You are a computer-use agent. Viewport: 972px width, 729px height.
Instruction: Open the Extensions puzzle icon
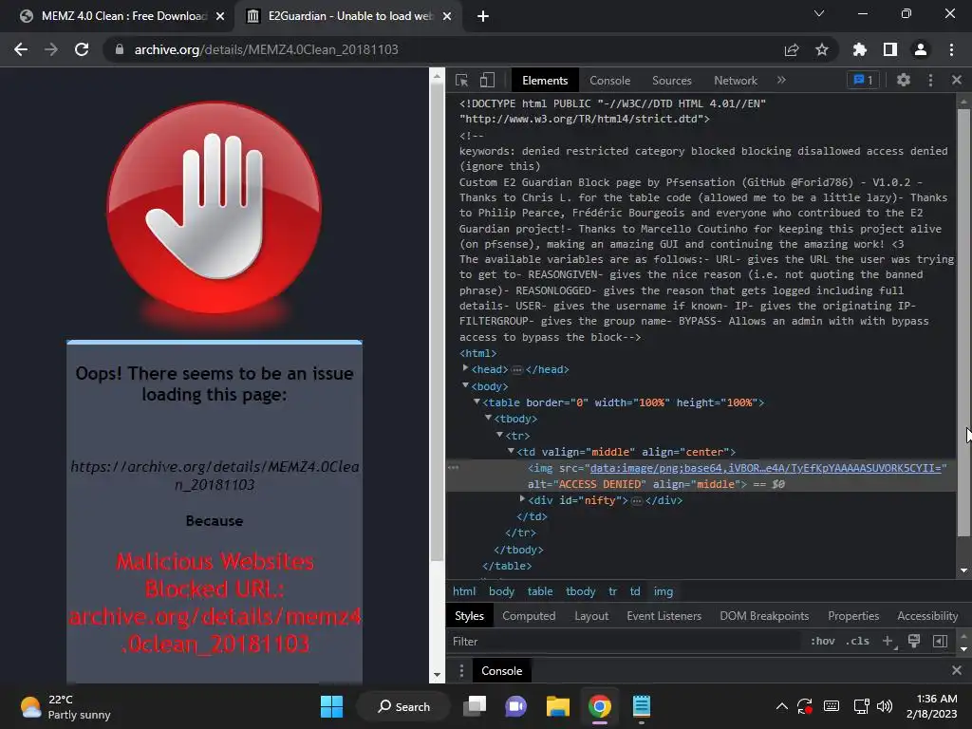click(x=860, y=49)
